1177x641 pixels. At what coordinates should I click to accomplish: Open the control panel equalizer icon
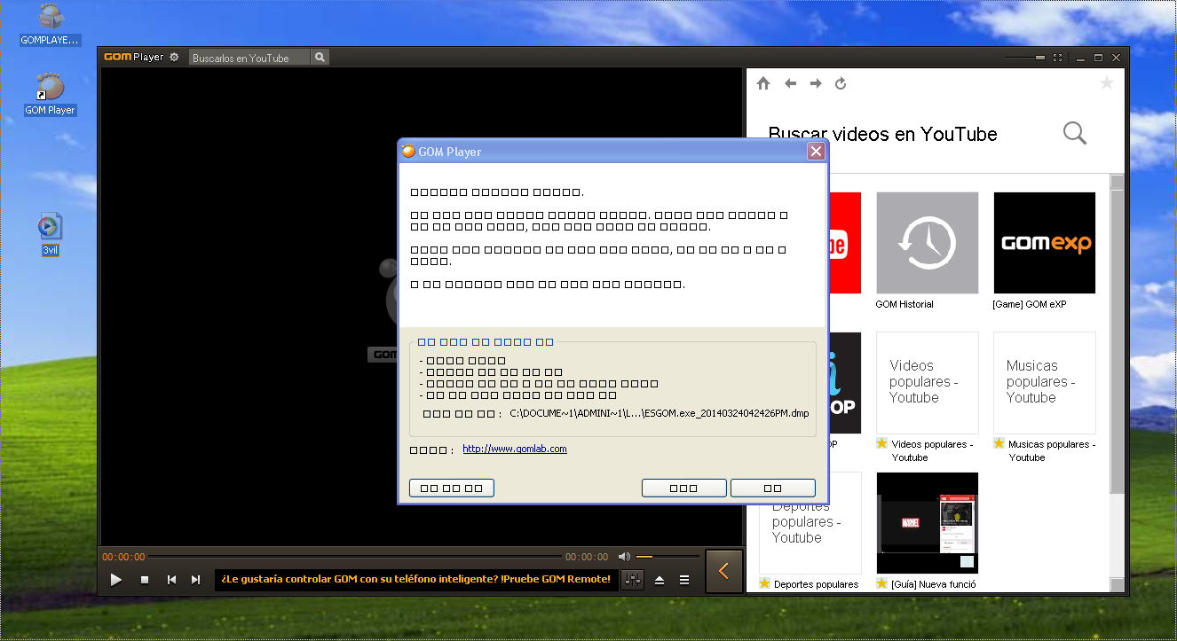click(x=633, y=580)
